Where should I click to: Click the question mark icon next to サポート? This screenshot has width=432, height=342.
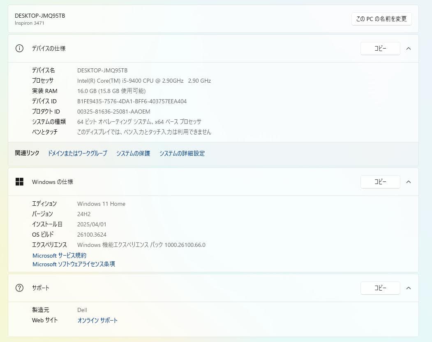pos(19,288)
